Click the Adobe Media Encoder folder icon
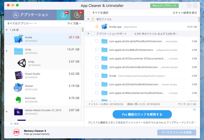The height and width of the screenshot is (140, 204). (x=18, y=112)
